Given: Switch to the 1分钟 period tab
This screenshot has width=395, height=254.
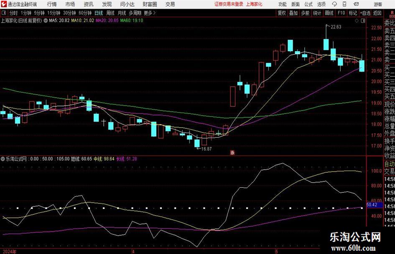Looking at the screenshot, I should 26,13.
